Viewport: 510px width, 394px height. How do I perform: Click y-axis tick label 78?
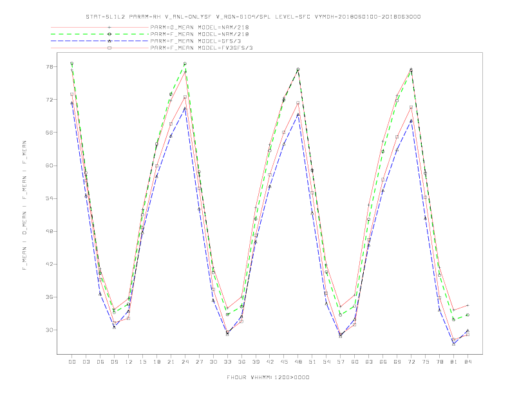[50, 67]
